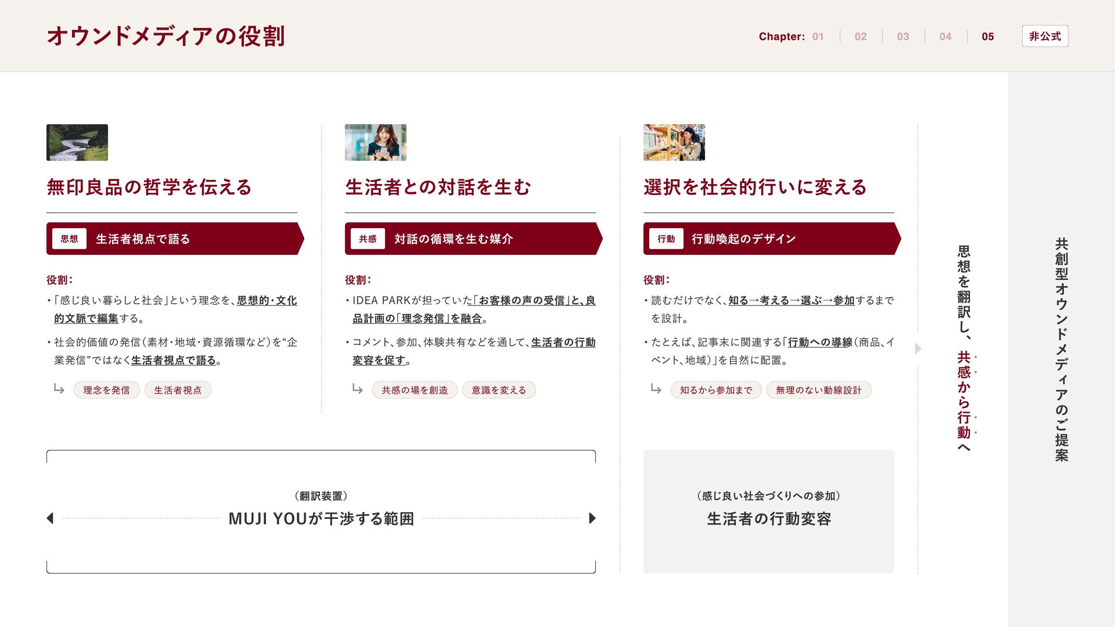The height and width of the screenshot is (627, 1115).
Task: Click the 生活者の行動変容 gray box
Action: click(x=768, y=511)
